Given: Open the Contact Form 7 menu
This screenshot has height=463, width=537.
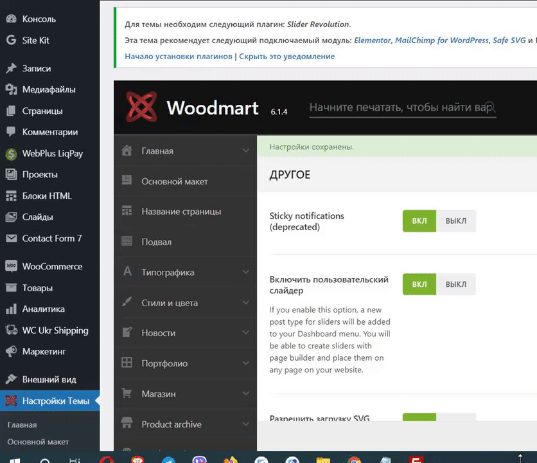Looking at the screenshot, I should tap(49, 239).
